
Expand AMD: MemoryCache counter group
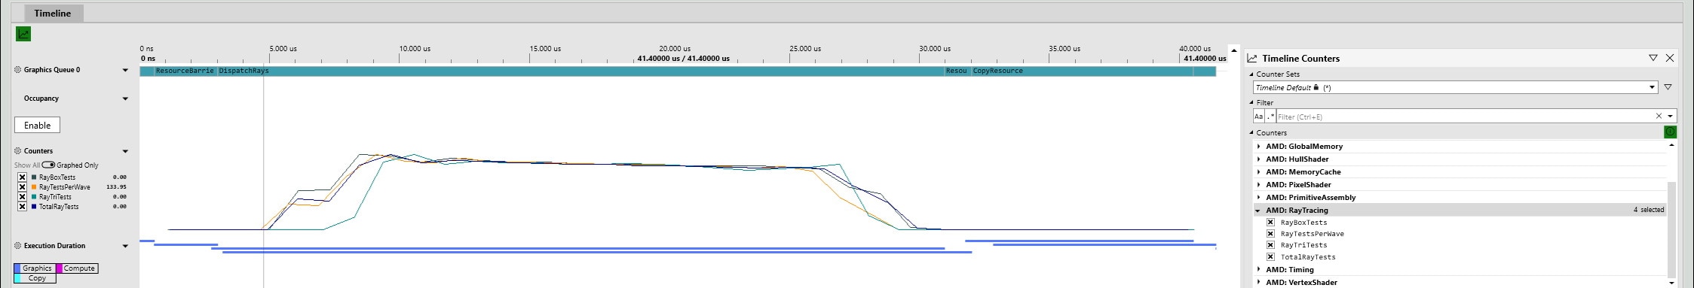pyautogui.click(x=1258, y=172)
